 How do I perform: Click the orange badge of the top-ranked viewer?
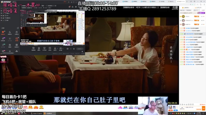196,16
